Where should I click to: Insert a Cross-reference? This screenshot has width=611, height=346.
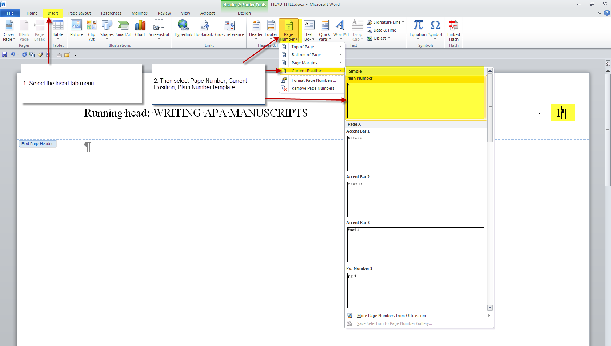tap(229, 28)
